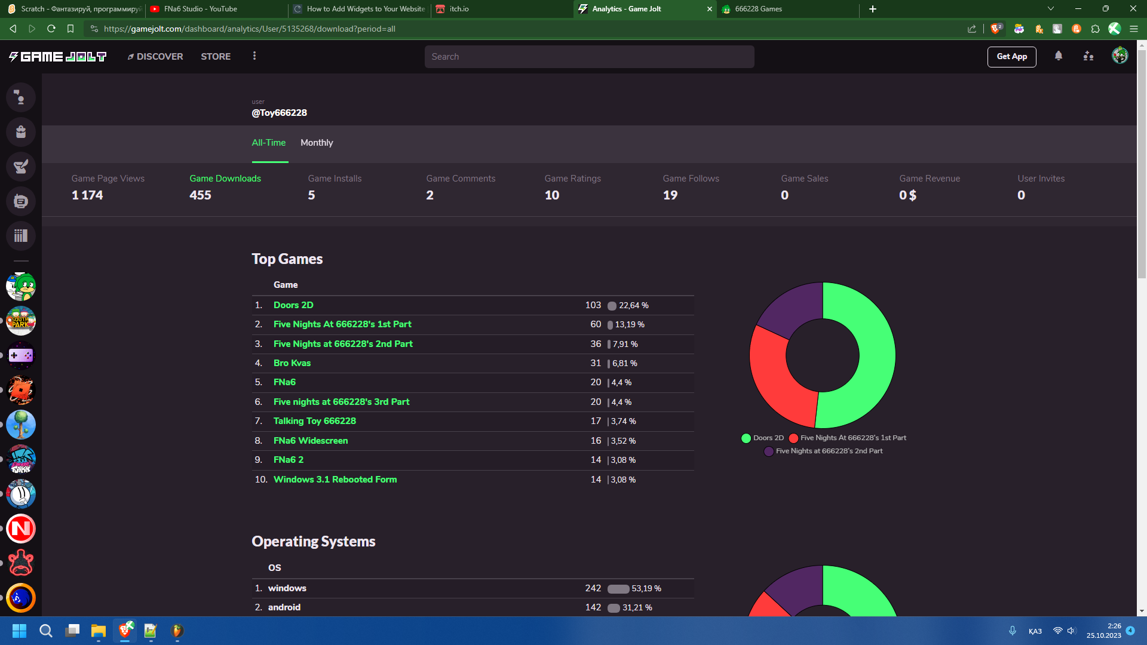Open the user avatar account menu
The width and height of the screenshot is (1147, 645).
coord(1120,56)
